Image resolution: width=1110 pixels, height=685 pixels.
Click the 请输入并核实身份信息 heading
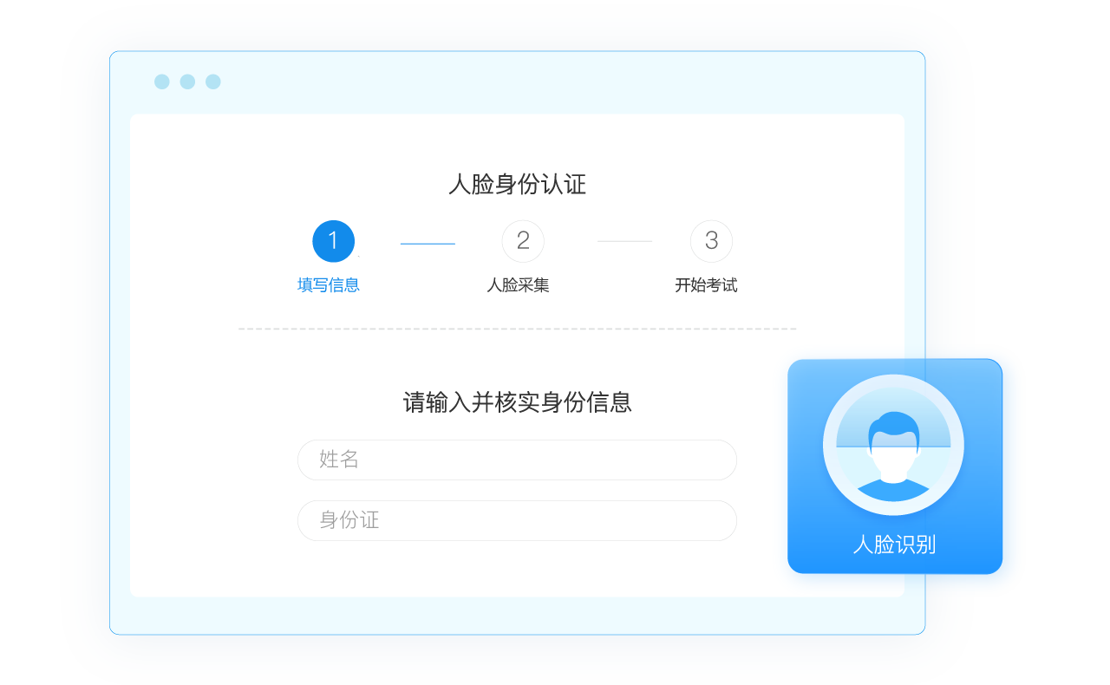point(517,402)
